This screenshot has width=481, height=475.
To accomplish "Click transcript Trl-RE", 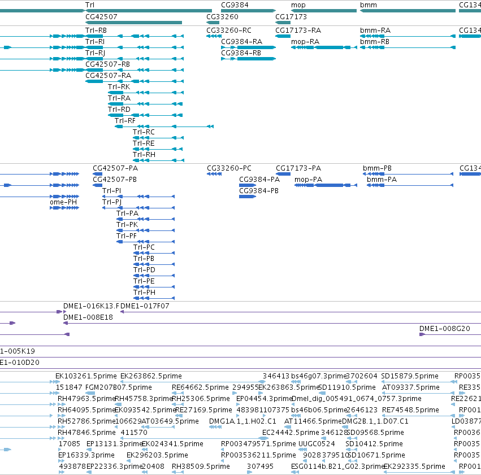I will tap(144, 143).
